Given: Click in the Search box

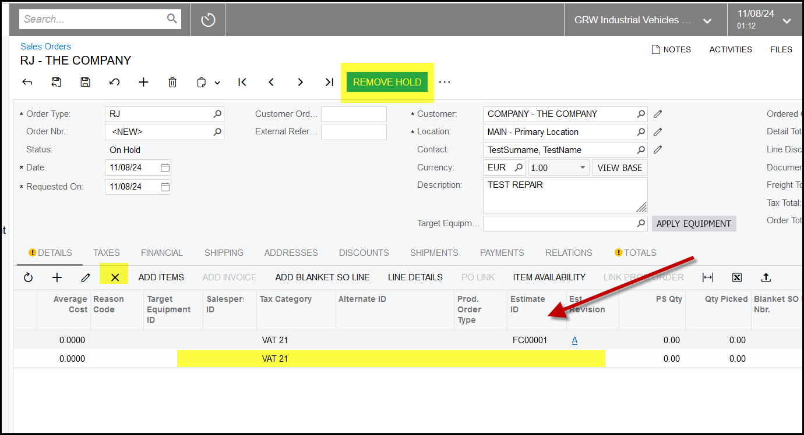Looking at the screenshot, I should tap(93, 19).
